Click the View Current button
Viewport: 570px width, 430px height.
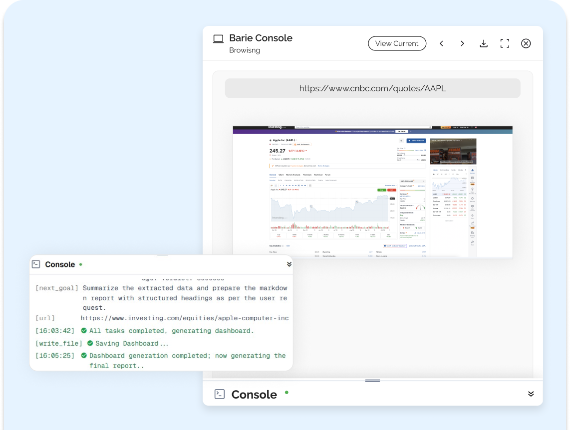(397, 43)
